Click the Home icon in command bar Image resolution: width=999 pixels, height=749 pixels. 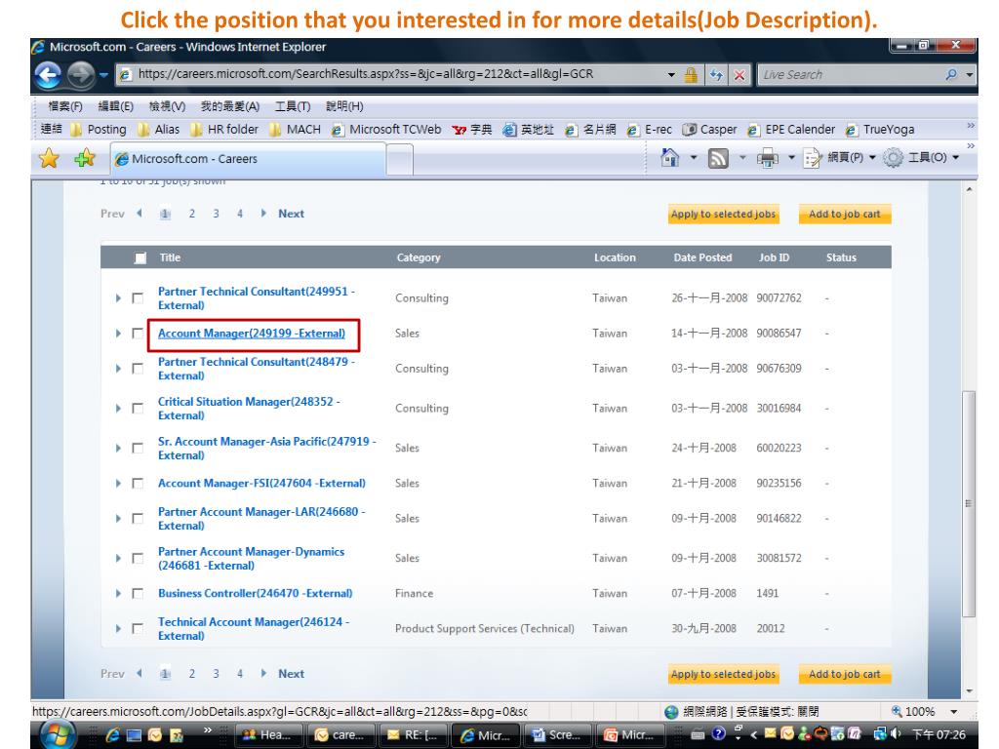(669, 157)
